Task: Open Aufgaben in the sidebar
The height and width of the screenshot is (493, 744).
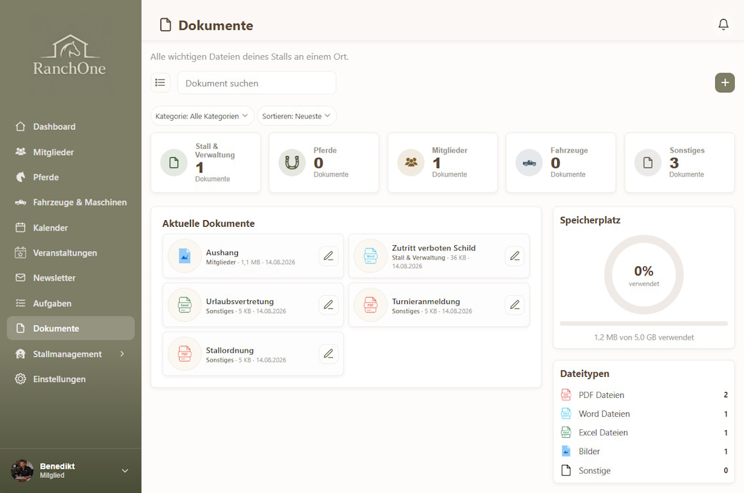Action: click(71, 303)
